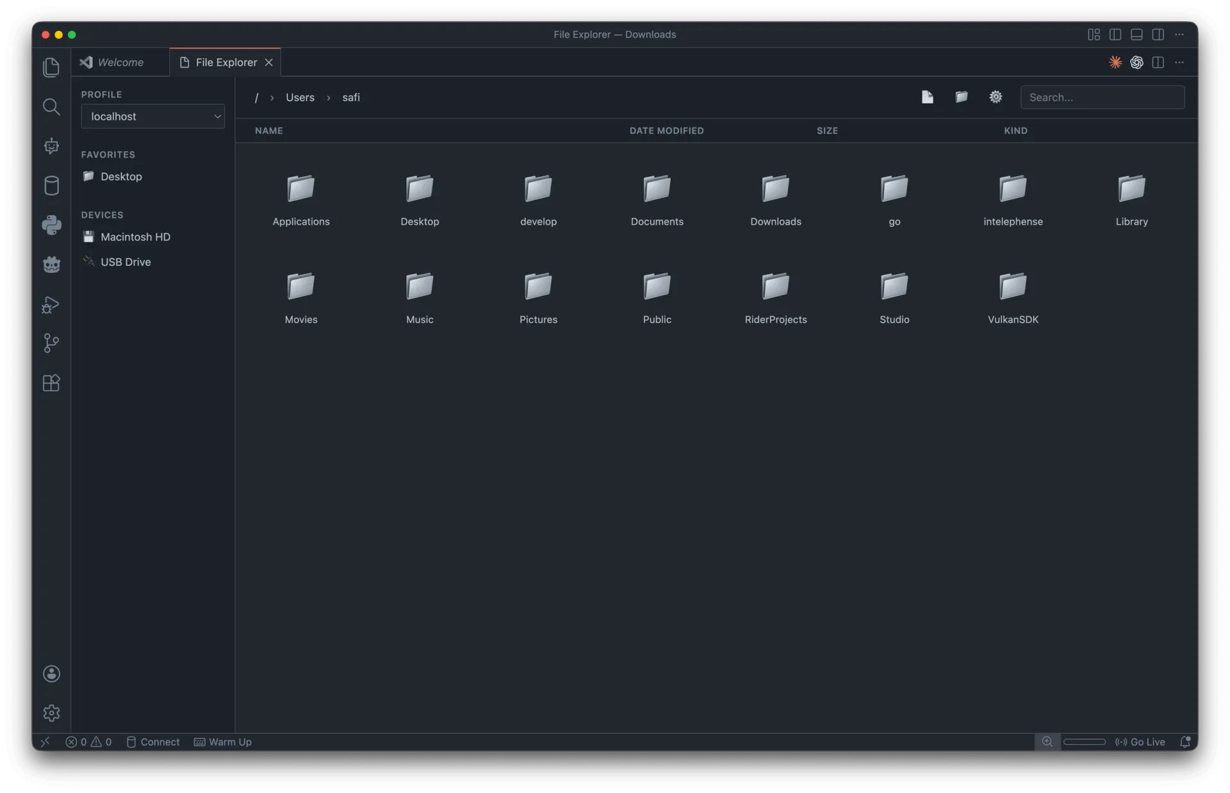
Task: Select the Documents folder
Action: tap(657, 199)
